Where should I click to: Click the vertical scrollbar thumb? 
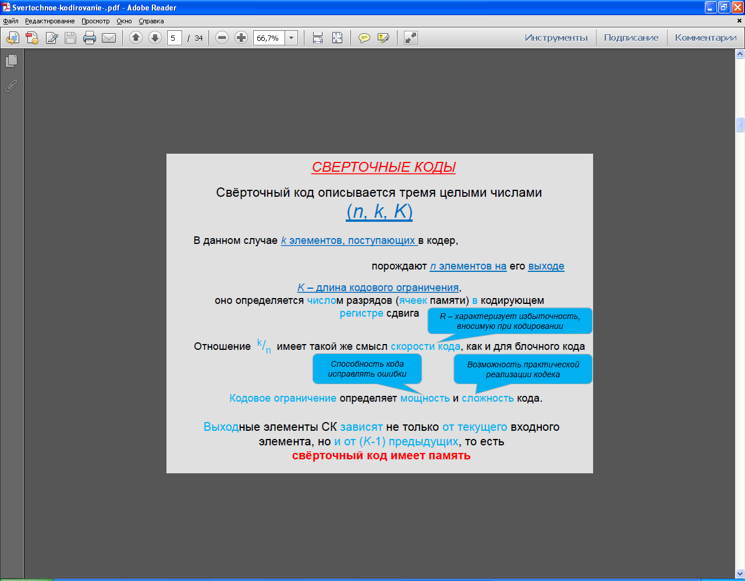(x=740, y=125)
